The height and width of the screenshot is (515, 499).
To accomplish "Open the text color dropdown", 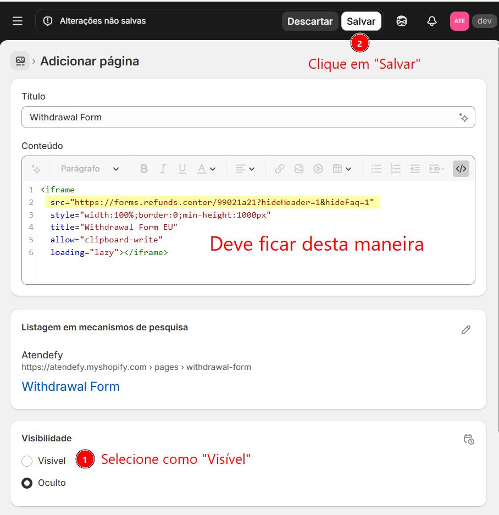I will (x=206, y=169).
